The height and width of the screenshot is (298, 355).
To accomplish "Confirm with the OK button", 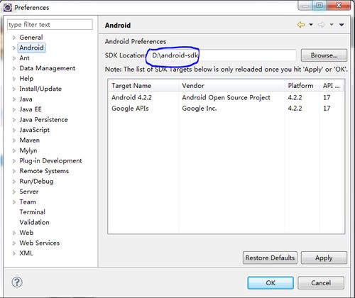I will 271,283.
